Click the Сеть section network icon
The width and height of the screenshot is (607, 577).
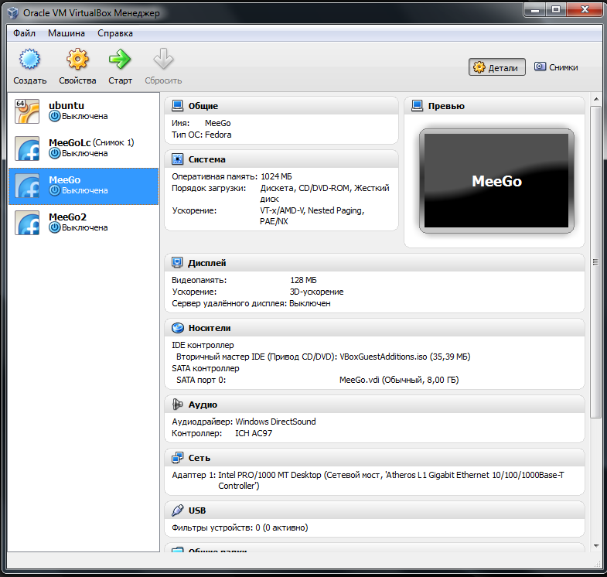click(x=177, y=458)
